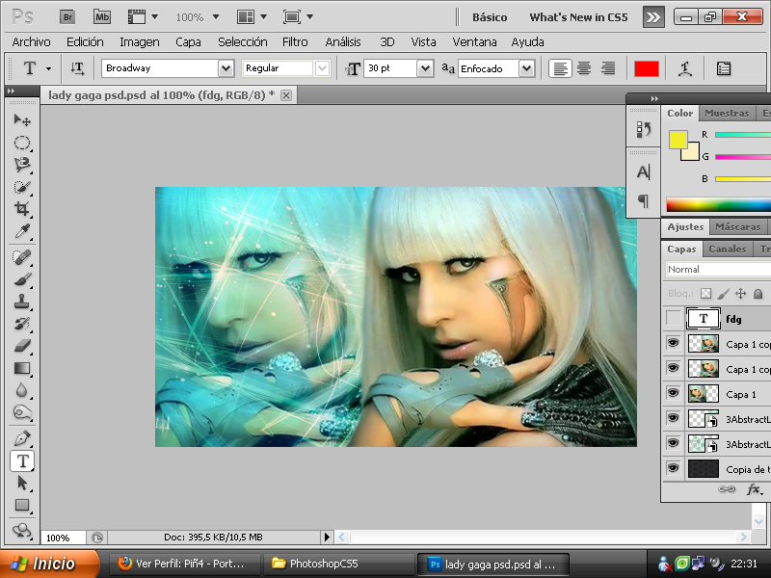Toggle lock all
771x578 pixels.
click(758, 294)
